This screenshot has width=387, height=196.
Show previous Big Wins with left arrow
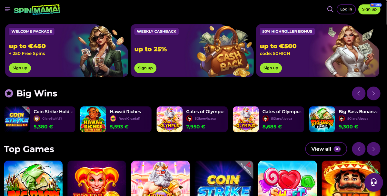[x=359, y=93]
